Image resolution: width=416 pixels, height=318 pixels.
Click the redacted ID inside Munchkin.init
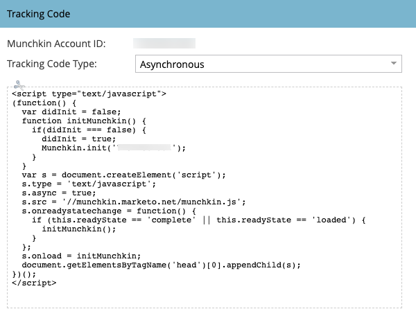coord(145,148)
